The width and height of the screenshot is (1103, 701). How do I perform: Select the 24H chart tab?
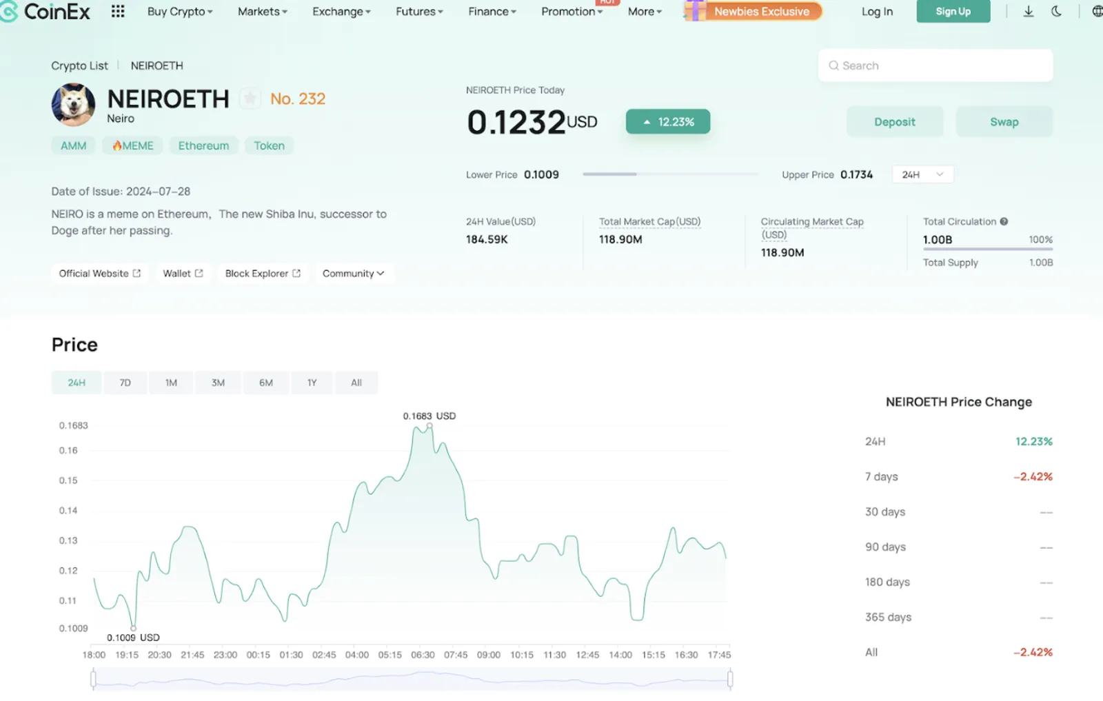pyautogui.click(x=77, y=383)
